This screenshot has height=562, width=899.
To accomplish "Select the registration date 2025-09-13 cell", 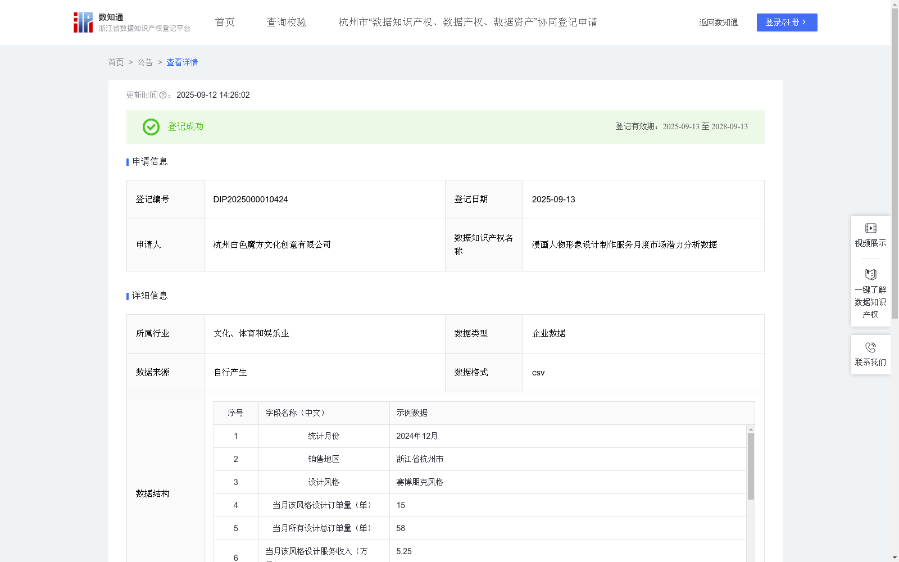I will [643, 200].
